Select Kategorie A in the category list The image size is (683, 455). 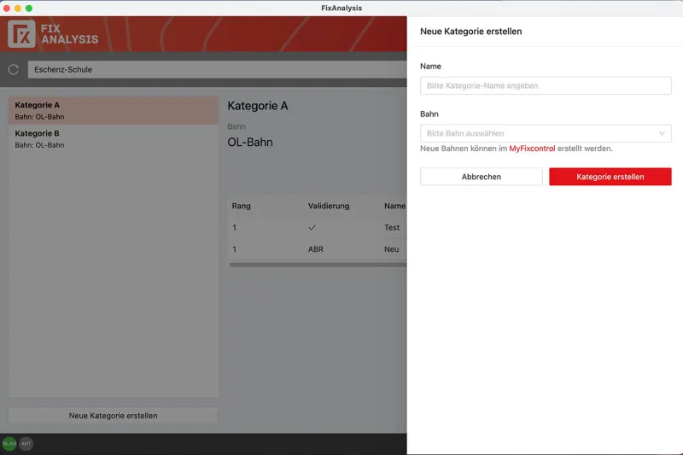click(114, 111)
